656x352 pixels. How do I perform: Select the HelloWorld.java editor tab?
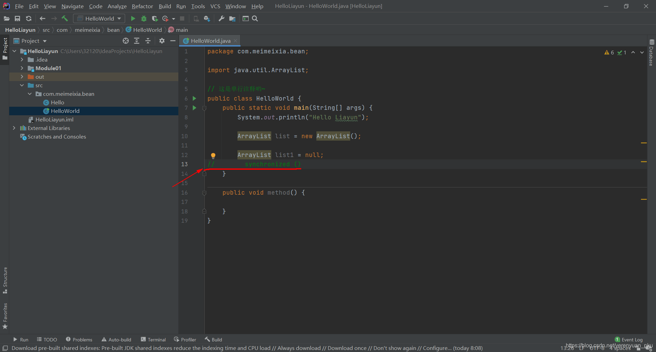(x=210, y=41)
